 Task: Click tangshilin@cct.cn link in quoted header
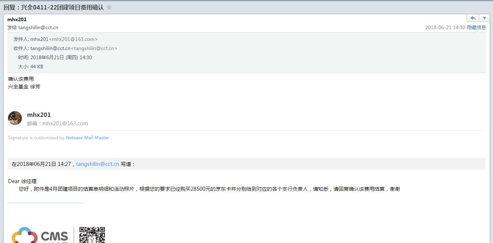[x=98, y=164]
